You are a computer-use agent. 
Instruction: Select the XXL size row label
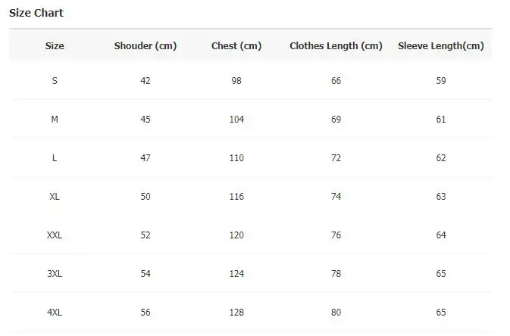55,235
